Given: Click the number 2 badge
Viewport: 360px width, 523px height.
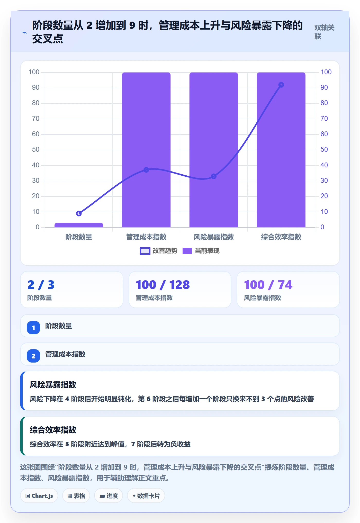Looking at the screenshot, I should point(33,356).
